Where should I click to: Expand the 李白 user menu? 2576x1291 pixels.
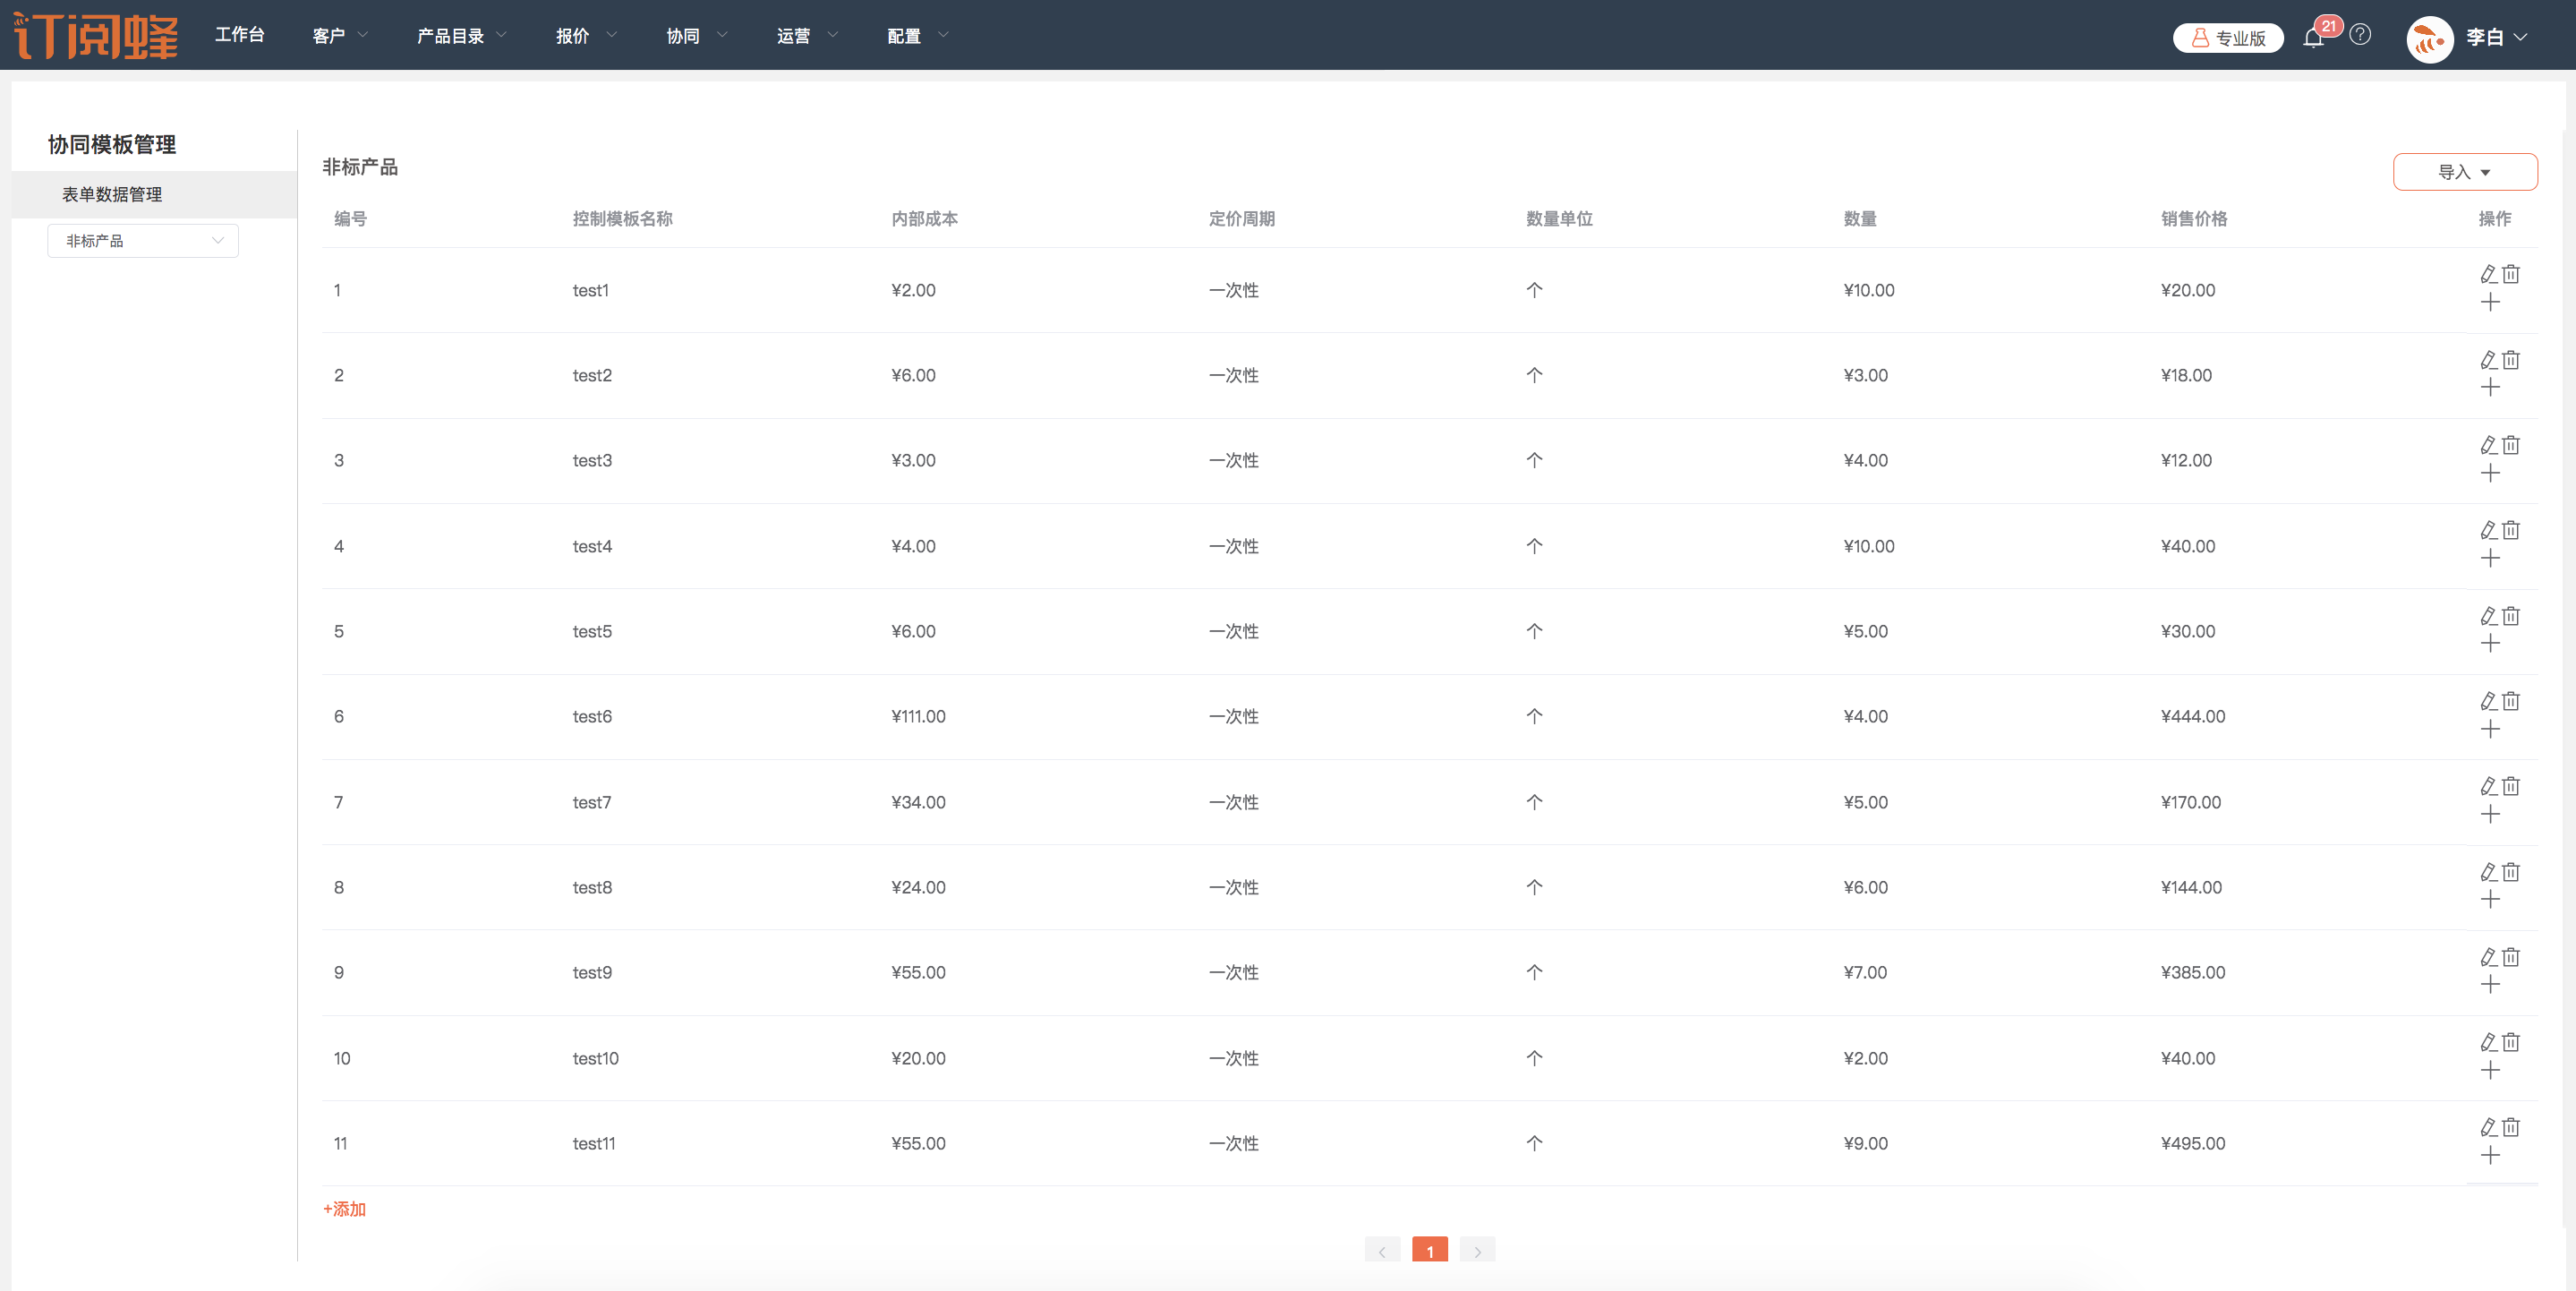2496,37
